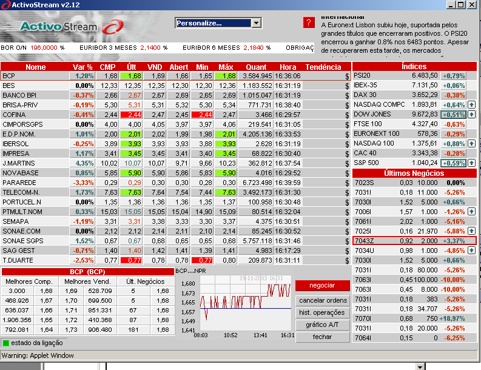
Task: Click up-arrow icon in 7006I trade row
Action: coord(471,211)
